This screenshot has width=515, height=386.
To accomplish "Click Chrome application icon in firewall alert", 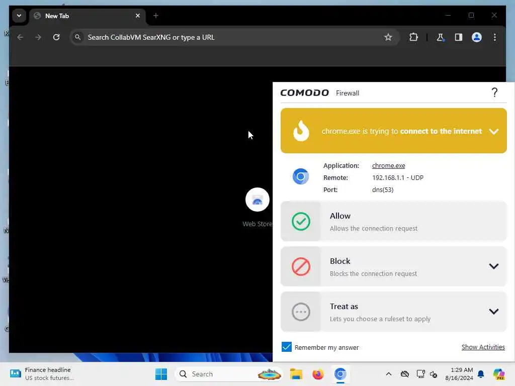I will (x=301, y=176).
